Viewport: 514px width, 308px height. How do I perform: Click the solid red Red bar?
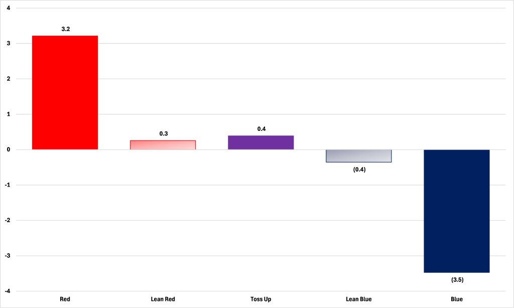65,93
